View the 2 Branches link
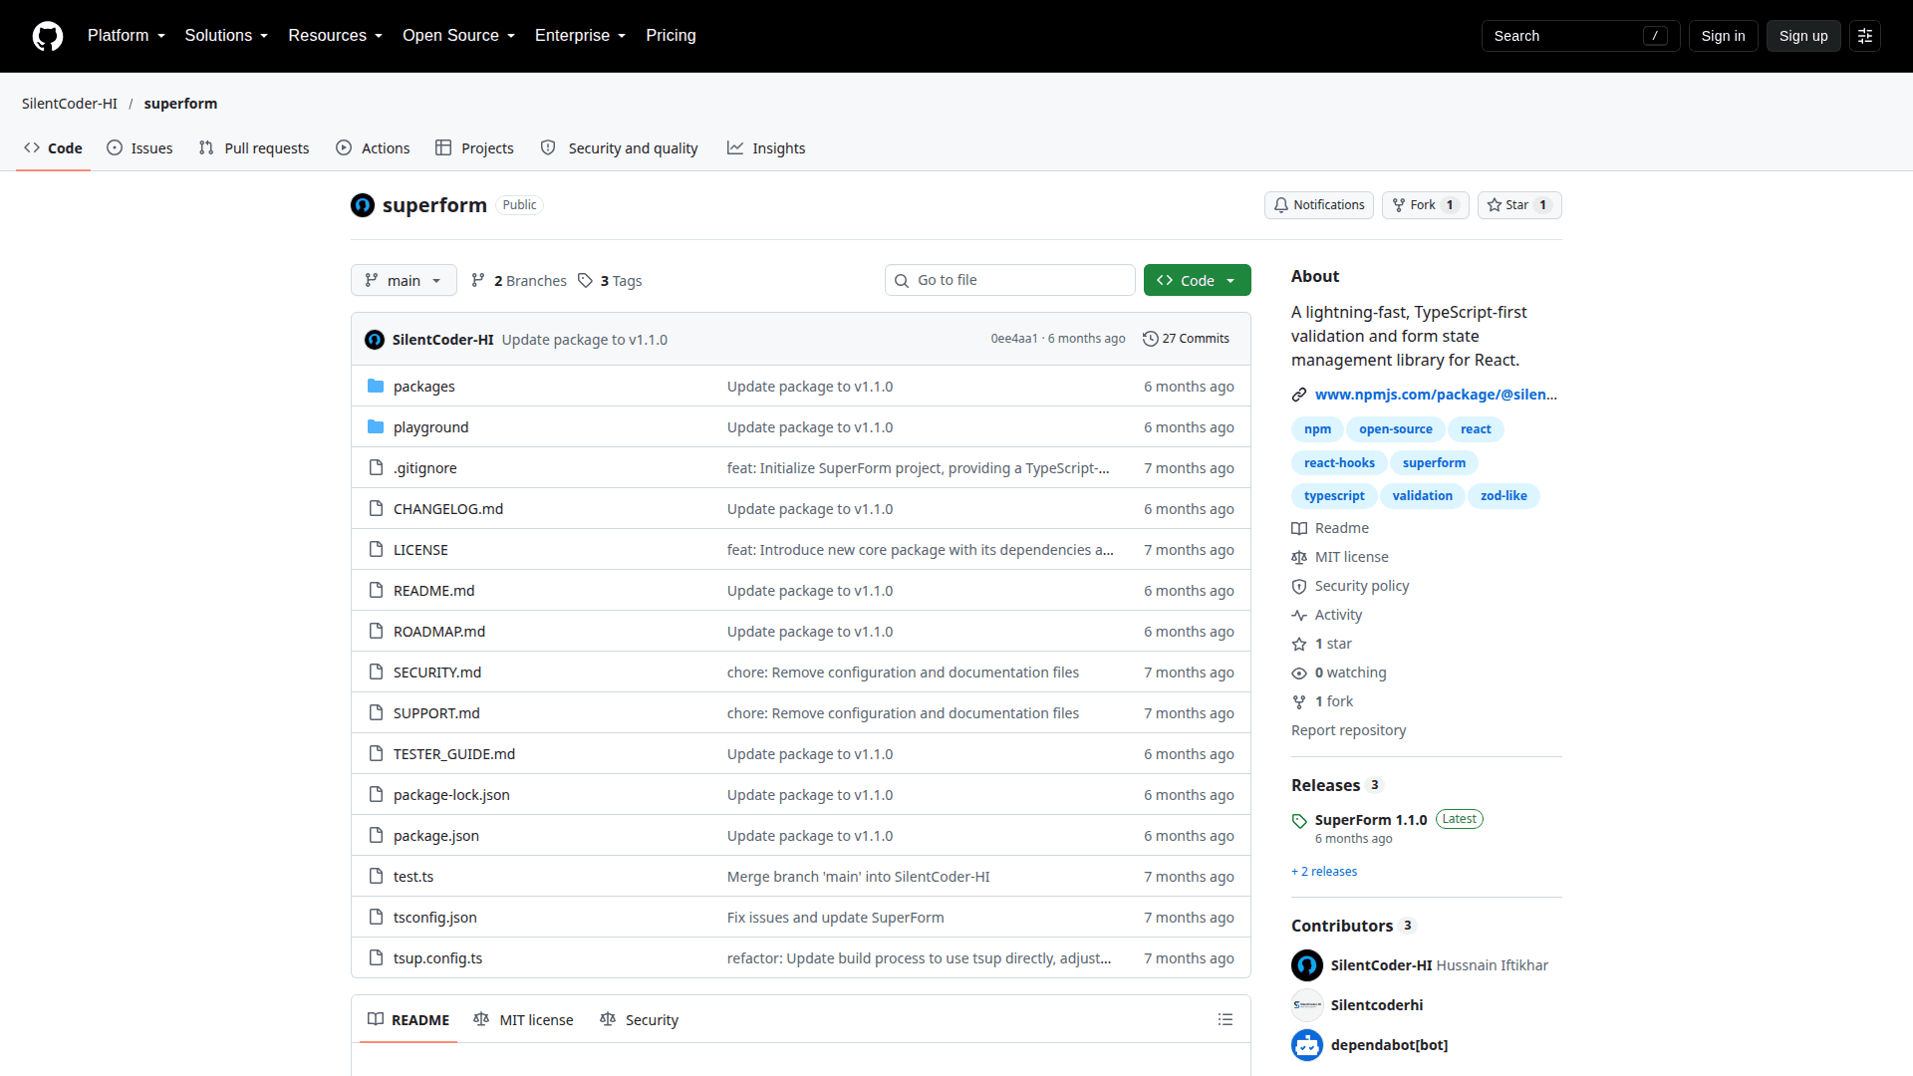The image size is (1913, 1076). [x=519, y=281]
